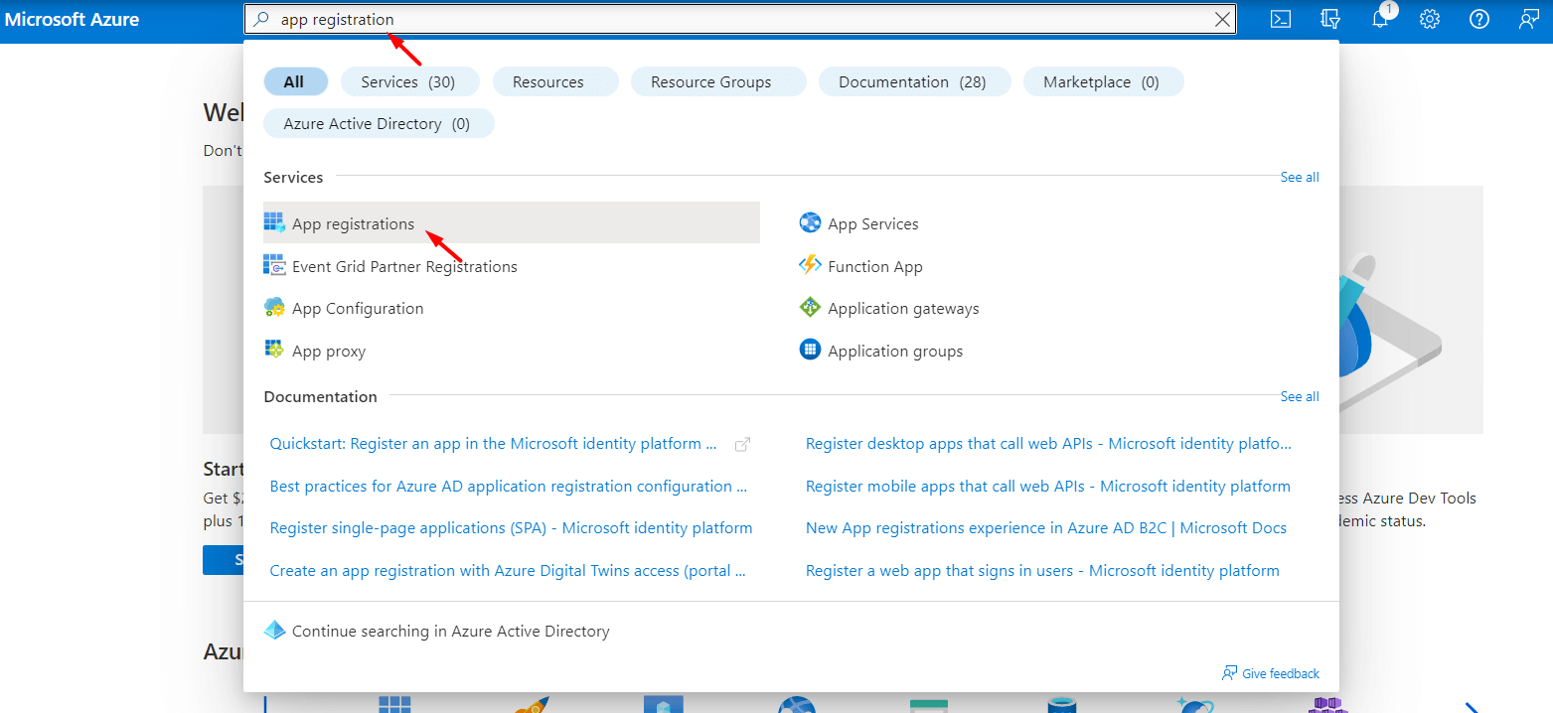Open the See all link for Services
The height and width of the screenshot is (713, 1553).
click(1300, 177)
